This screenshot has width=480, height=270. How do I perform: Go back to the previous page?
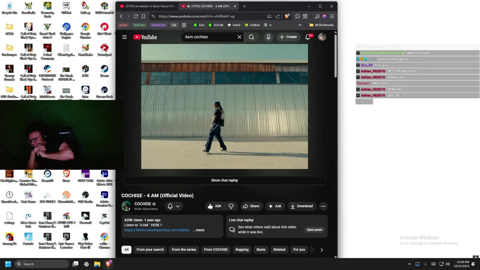(x=121, y=16)
